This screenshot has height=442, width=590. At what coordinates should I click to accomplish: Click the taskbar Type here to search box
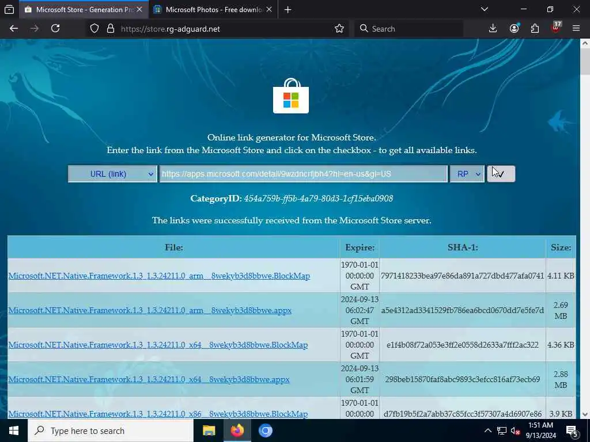tap(110, 430)
